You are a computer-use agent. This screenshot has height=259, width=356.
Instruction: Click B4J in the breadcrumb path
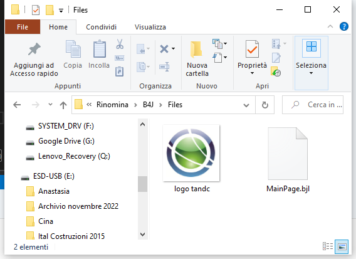coord(149,105)
